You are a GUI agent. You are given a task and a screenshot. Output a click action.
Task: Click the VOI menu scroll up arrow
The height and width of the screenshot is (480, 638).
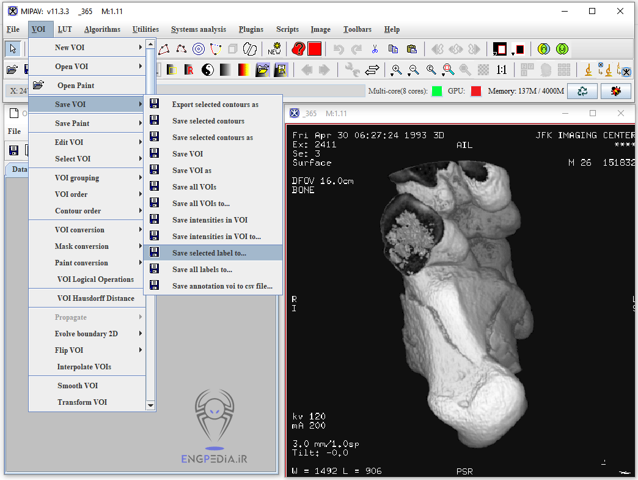pos(150,44)
